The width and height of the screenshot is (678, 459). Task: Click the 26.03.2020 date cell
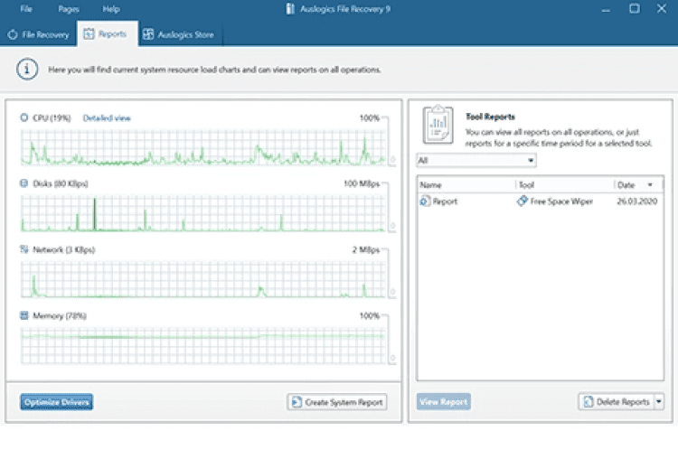[x=637, y=201]
